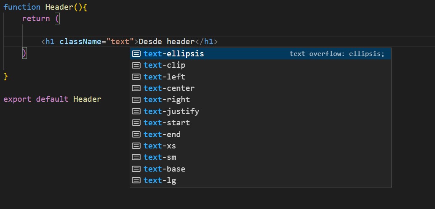Click the icon beside text-clip suggestion
The width and height of the screenshot is (435, 209).
pyautogui.click(x=136, y=65)
